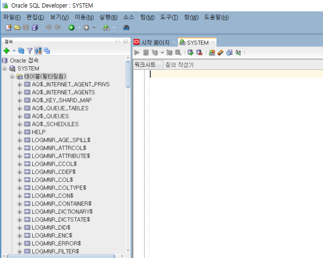Select the Oracle 접속 root node
The width and height of the screenshot is (323, 258).
[24, 61]
